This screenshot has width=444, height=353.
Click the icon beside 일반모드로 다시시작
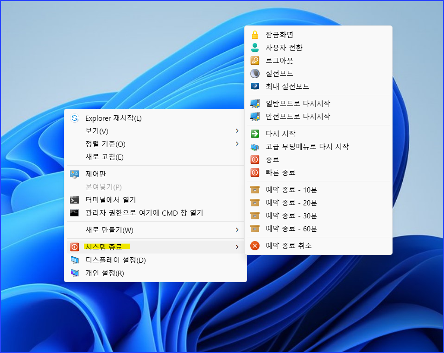click(x=255, y=104)
